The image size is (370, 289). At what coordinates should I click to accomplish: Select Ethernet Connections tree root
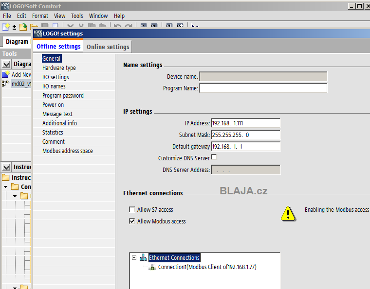174,258
